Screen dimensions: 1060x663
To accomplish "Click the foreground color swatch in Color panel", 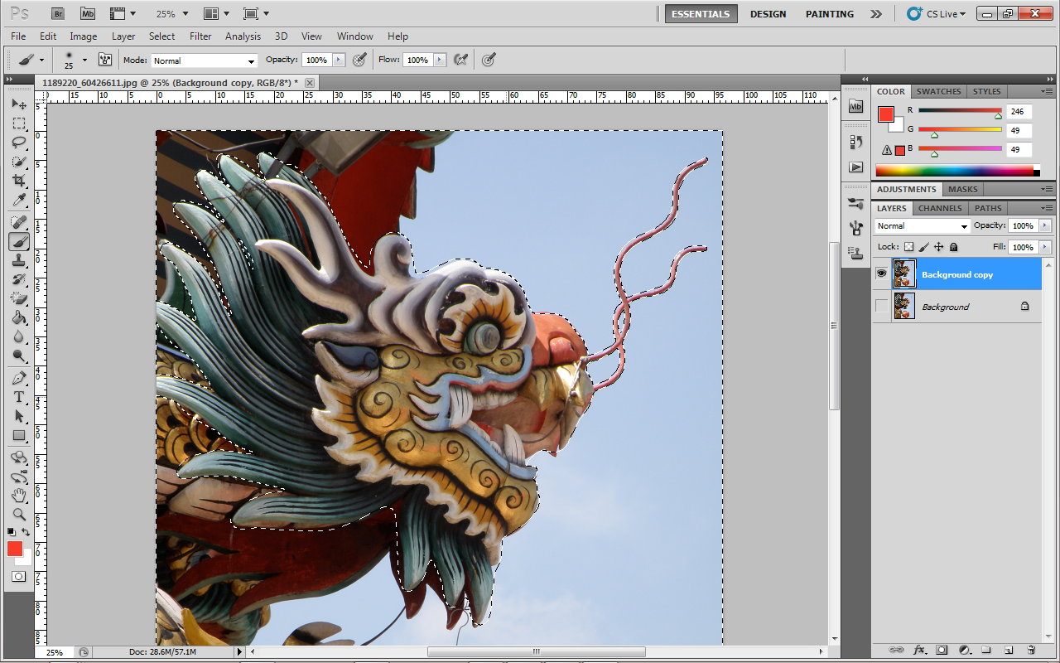I will [x=885, y=114].
